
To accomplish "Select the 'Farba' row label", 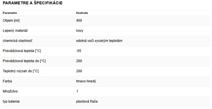I will 7,81.
